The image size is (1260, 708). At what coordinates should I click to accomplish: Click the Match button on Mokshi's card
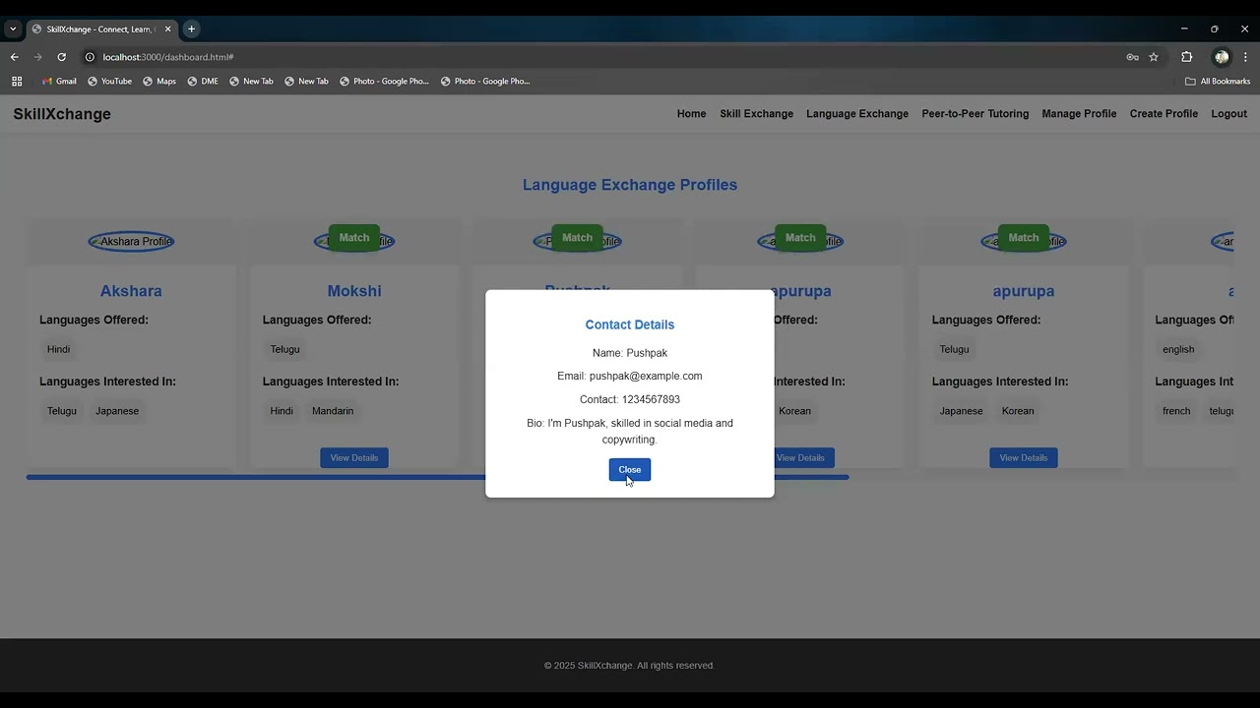point(354,238)
